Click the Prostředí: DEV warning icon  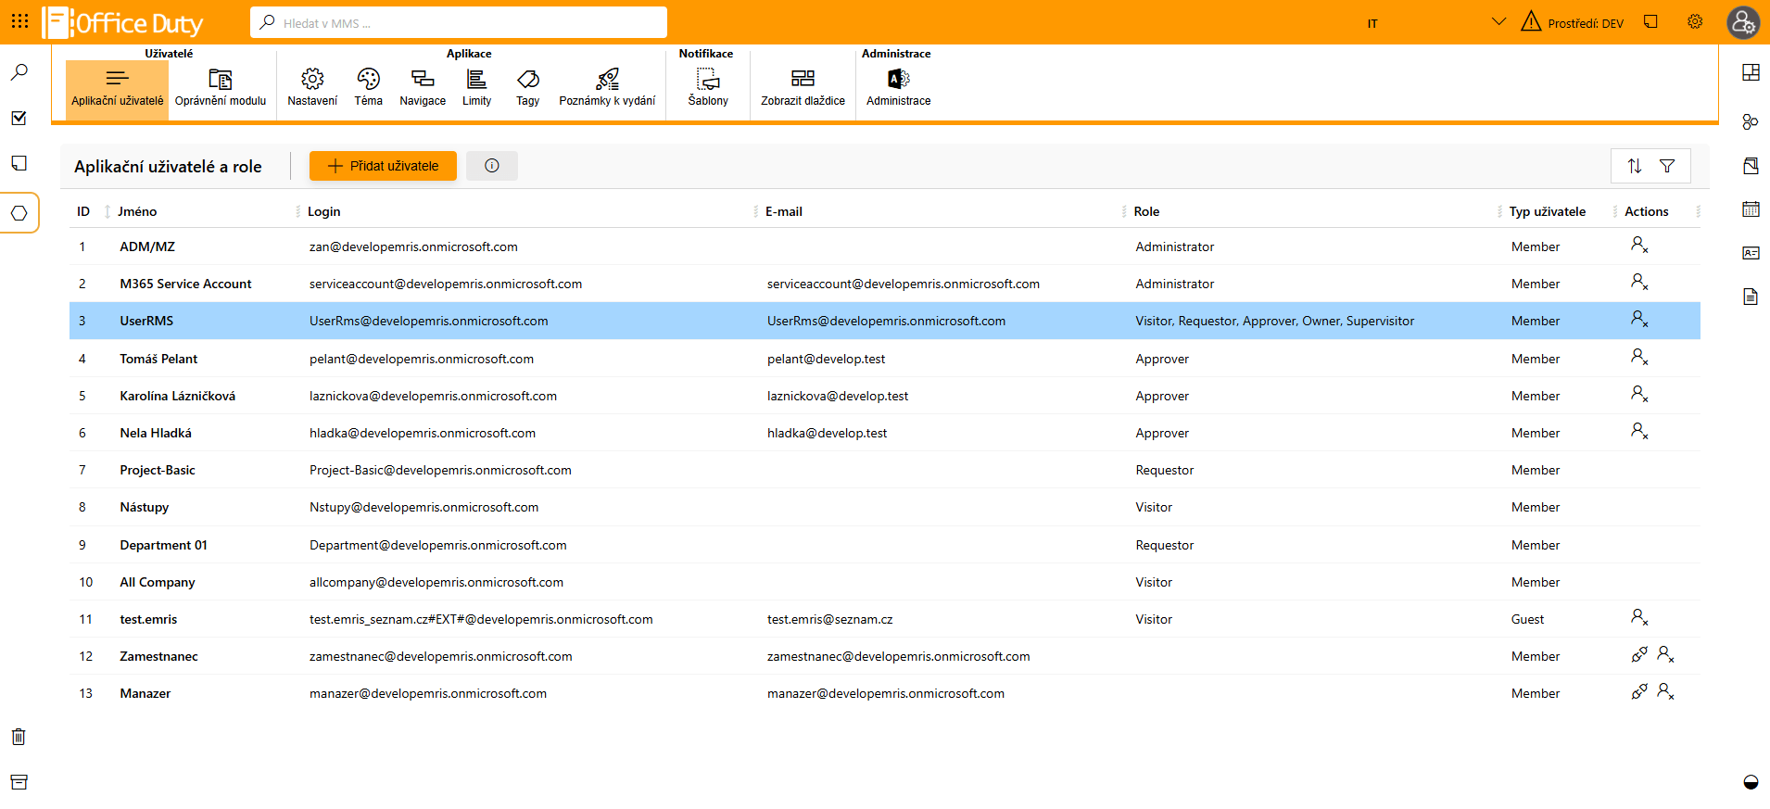tap(1531, 21)
